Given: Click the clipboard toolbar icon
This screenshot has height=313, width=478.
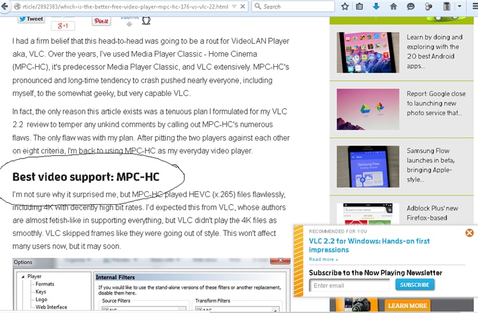Looking at the screenshot, I should point(447,6).
